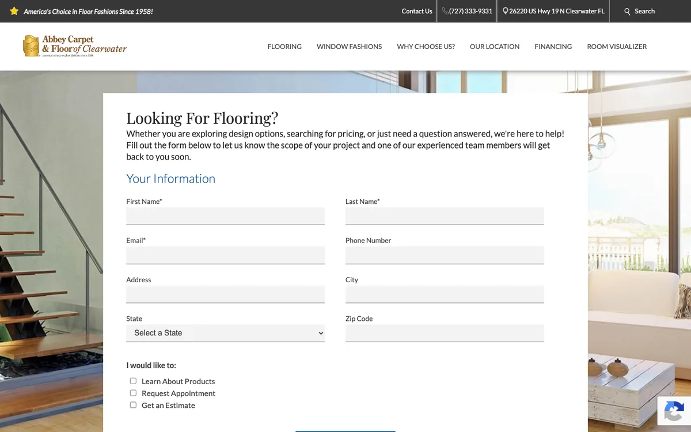Click the reCAPTCHA badge icon
Viewport: 691px width, 432px height.
(674, 412)
